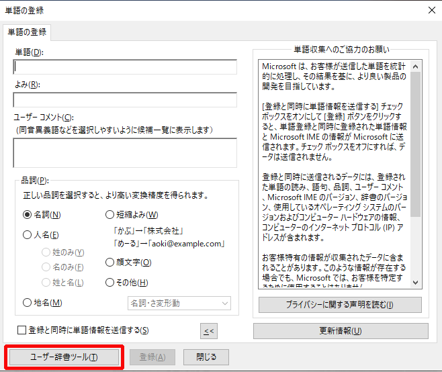Switch to the 単語の登録 tab
442x372 pixels.
[28, 32]
